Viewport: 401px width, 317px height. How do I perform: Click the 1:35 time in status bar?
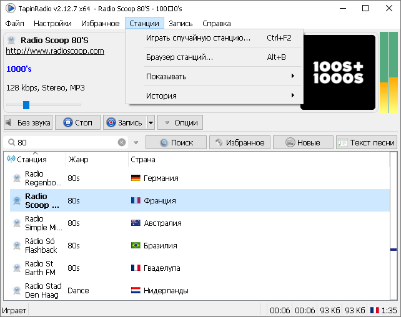pos(389,310)
